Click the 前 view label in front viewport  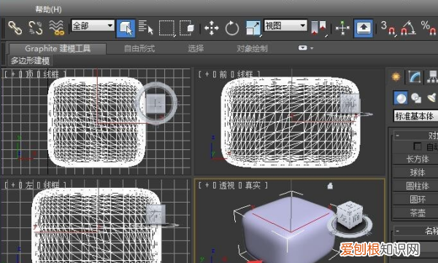tap(223, 74)
